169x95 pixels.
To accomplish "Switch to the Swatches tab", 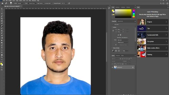I will (118, 7).
